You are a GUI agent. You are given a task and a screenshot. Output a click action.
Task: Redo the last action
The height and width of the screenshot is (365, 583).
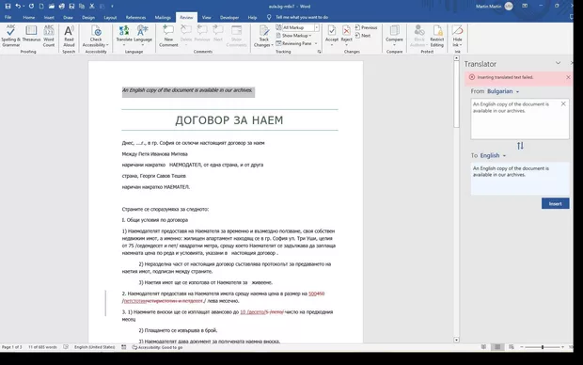tap(31, 7)
